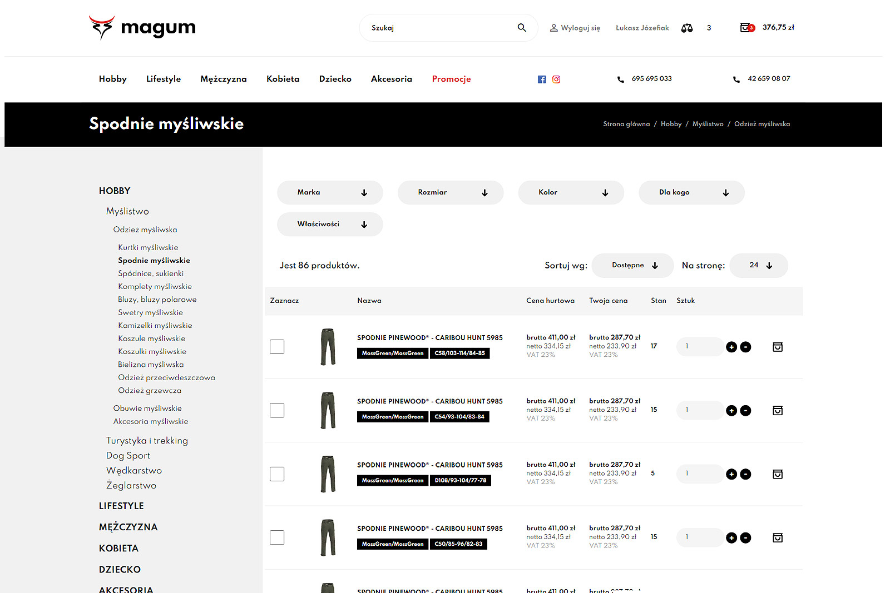Screen dimensions: 890x593
Task: Click the search magnifier icon
Action: point(521,28)
